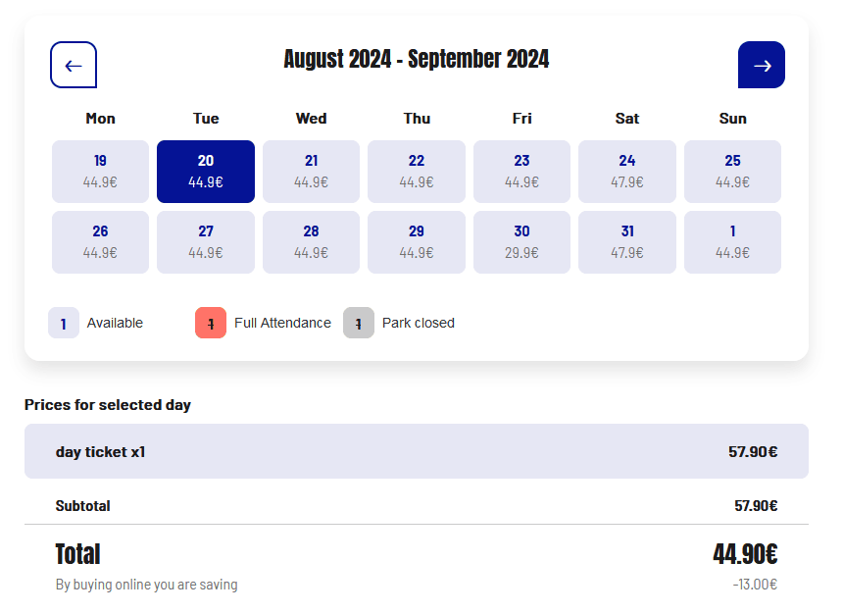This screenshot has height=613, width=843.
Task: Click the red Full Attendance legend swatch
Action: coord(211,323)
